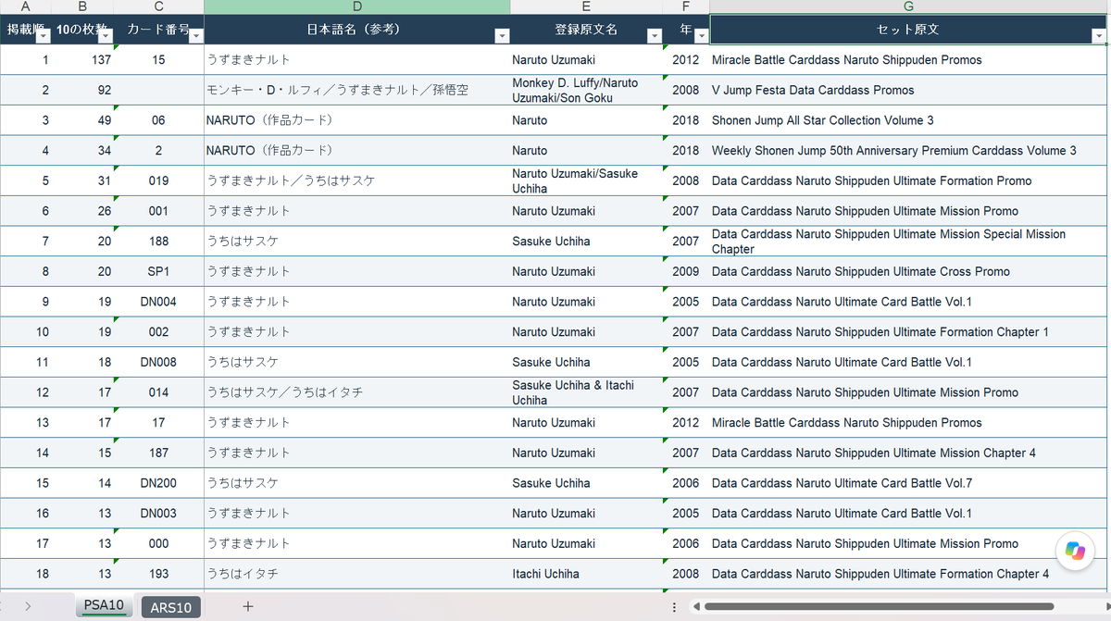Select column G by its header letter
Viewport: 1111px width, 621px height.
point(908,7)
